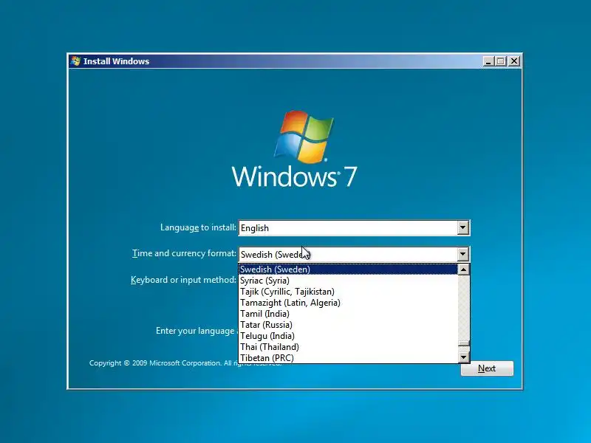Click the list scrollbar up arrow
The height and width of the screenshot is (443, 591).
pos(464,269)
